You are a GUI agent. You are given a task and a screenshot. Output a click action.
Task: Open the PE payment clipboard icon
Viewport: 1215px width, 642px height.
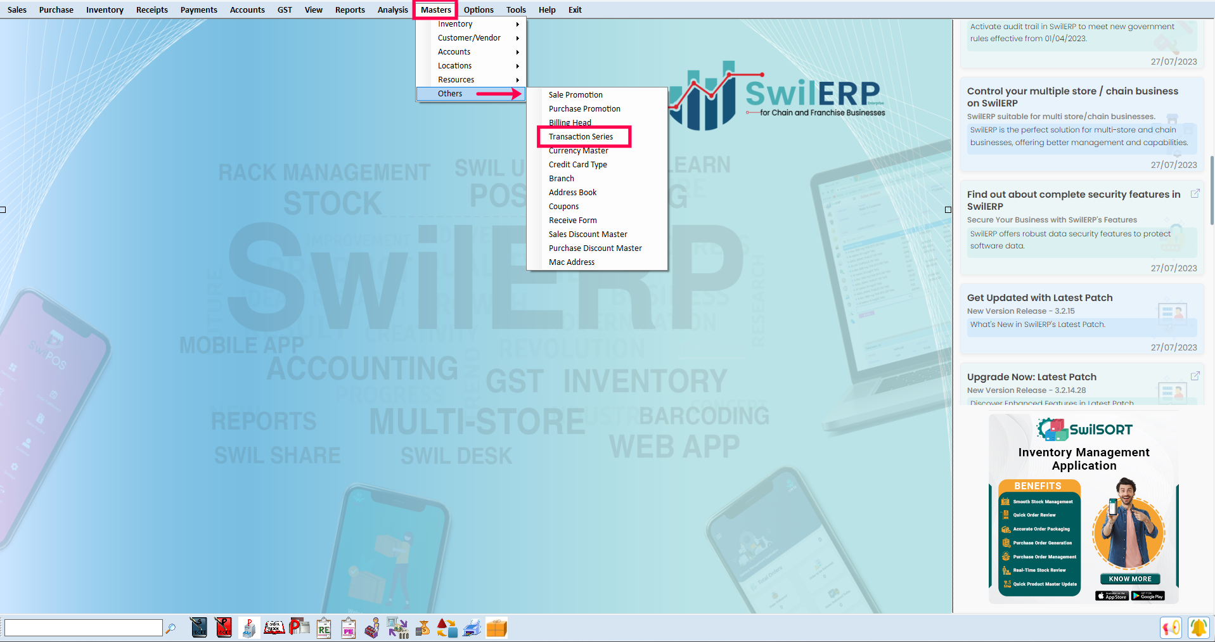click(349, 627)
